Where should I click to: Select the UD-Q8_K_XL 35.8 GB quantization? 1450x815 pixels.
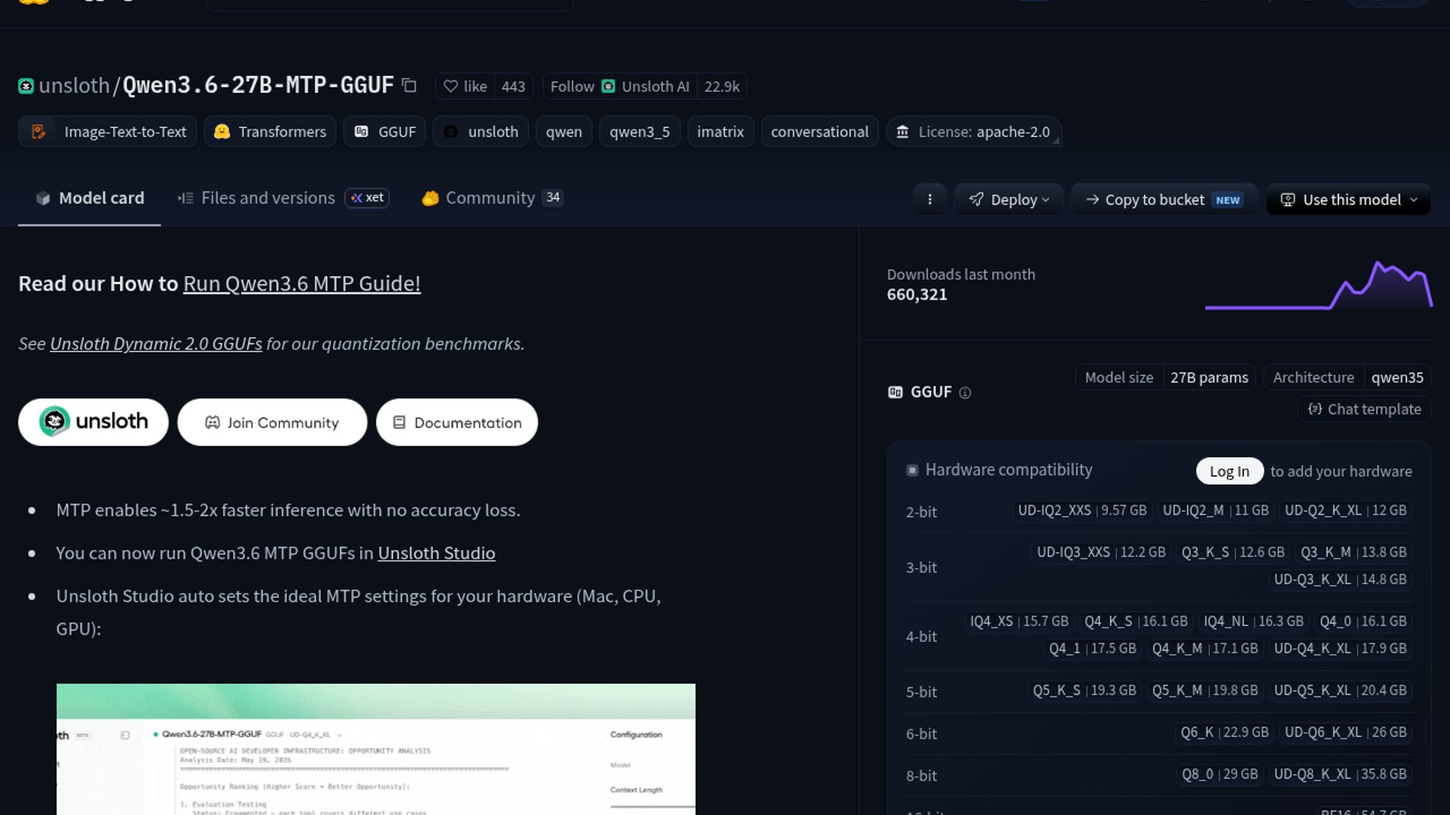click(x=1340, y=774)
